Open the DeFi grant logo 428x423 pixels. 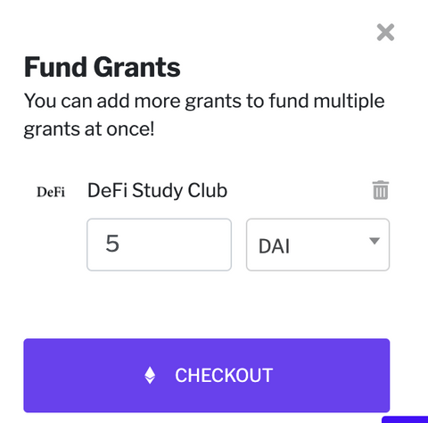(x=51, y=192)
